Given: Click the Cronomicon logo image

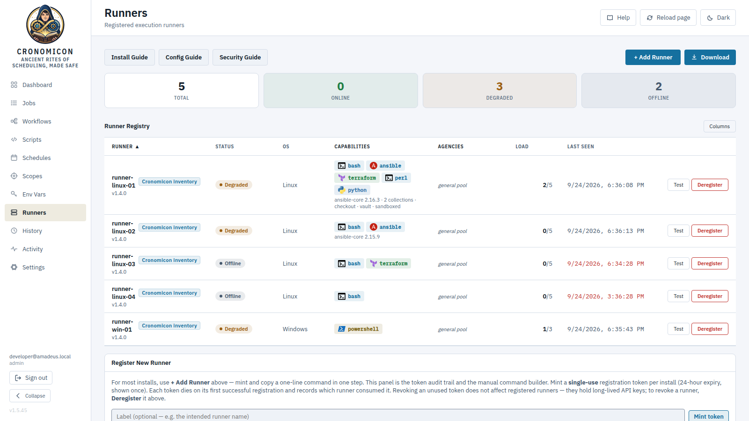Looking at the screenshot, I should click(45, 24).
